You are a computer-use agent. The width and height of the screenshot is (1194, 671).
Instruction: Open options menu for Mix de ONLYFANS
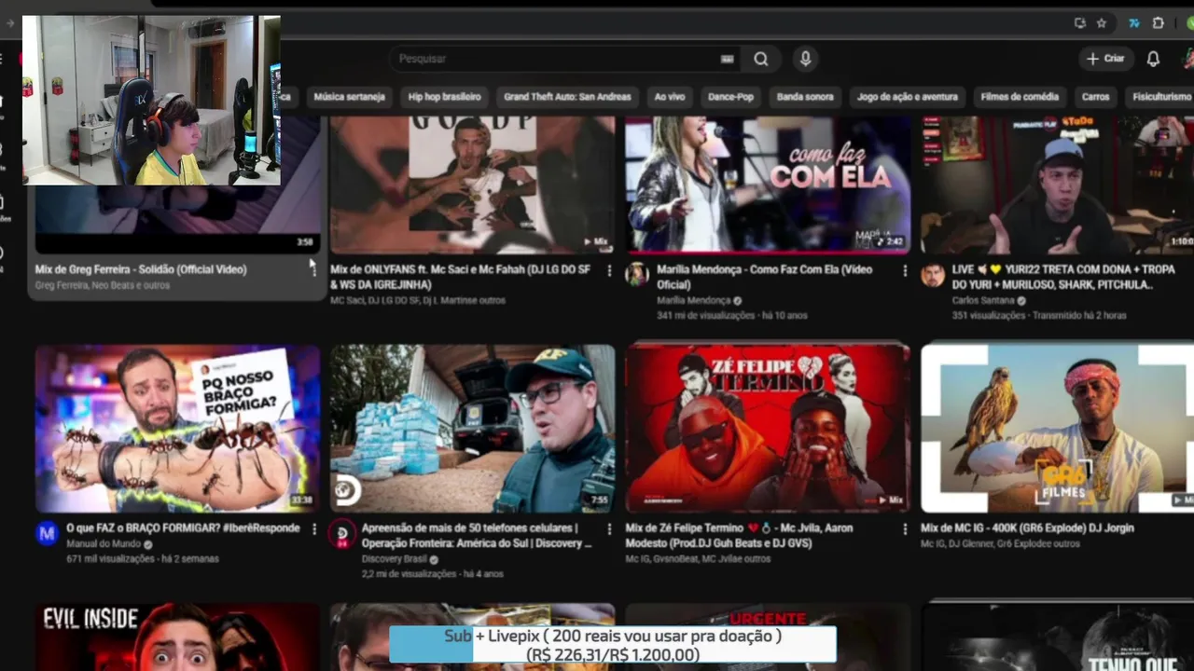click(609, 269)
